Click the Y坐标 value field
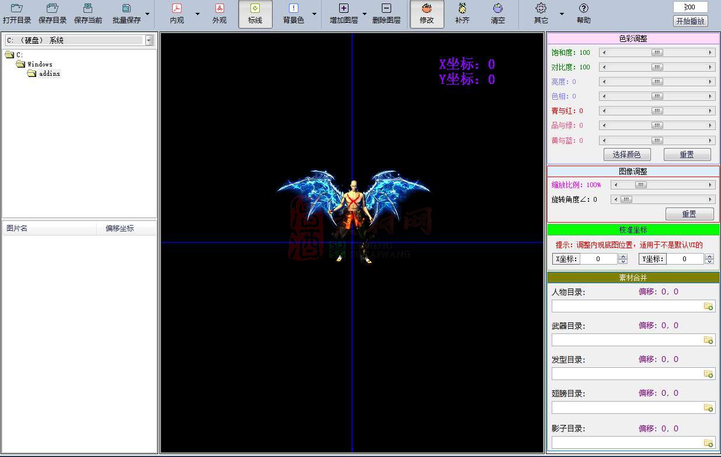The image size is (721, 457). (685, 259)
